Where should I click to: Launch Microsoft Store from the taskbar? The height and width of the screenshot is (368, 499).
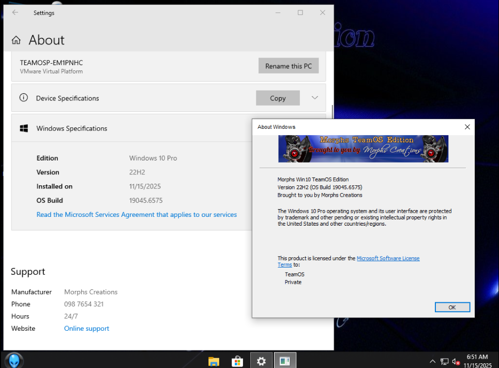pos(237,361)
